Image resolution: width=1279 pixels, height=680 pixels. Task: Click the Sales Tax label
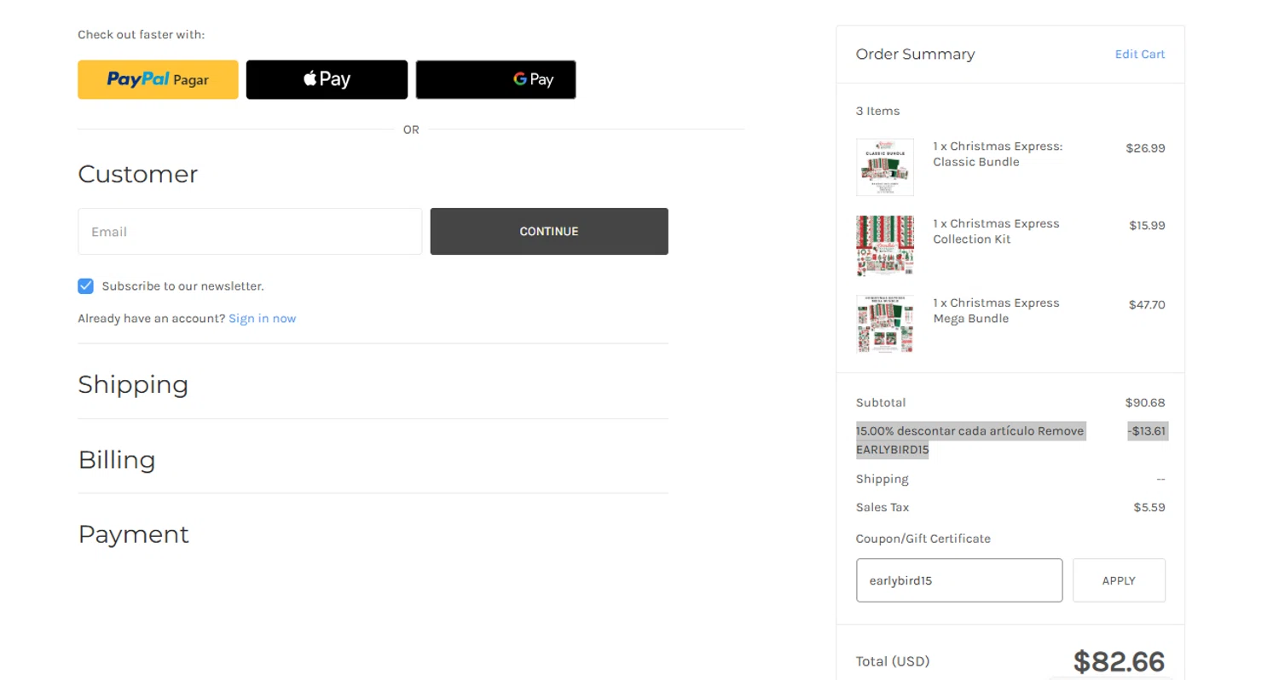tap(883, 507)
